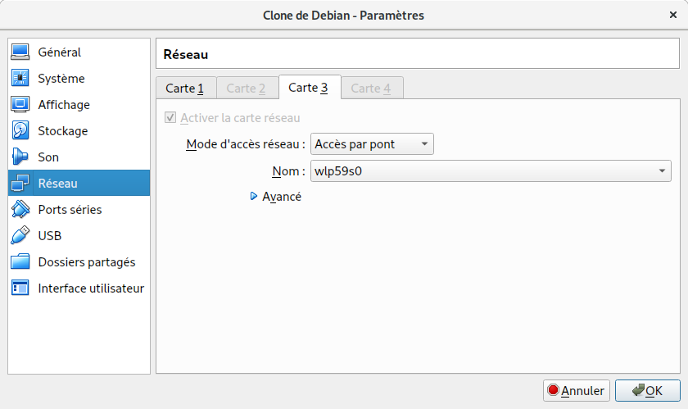Select the Dossiers partagés folder icon
This screenshot has width=688, height=409.
click(x=20, y=261)
